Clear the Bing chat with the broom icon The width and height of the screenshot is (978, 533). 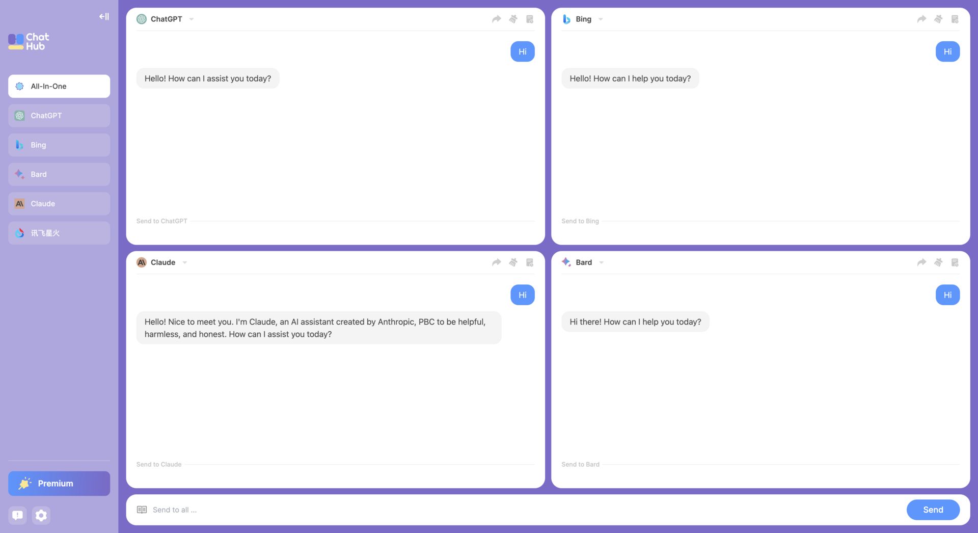click(x=938, y=18)
